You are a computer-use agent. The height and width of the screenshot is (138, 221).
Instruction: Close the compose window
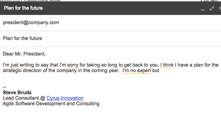coord(220,8)
